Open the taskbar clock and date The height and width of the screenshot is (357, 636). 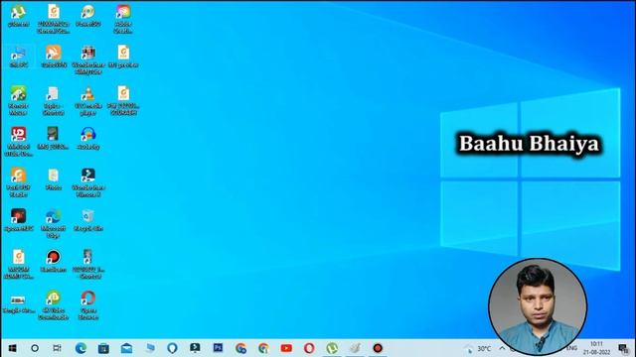coord(596,348)
